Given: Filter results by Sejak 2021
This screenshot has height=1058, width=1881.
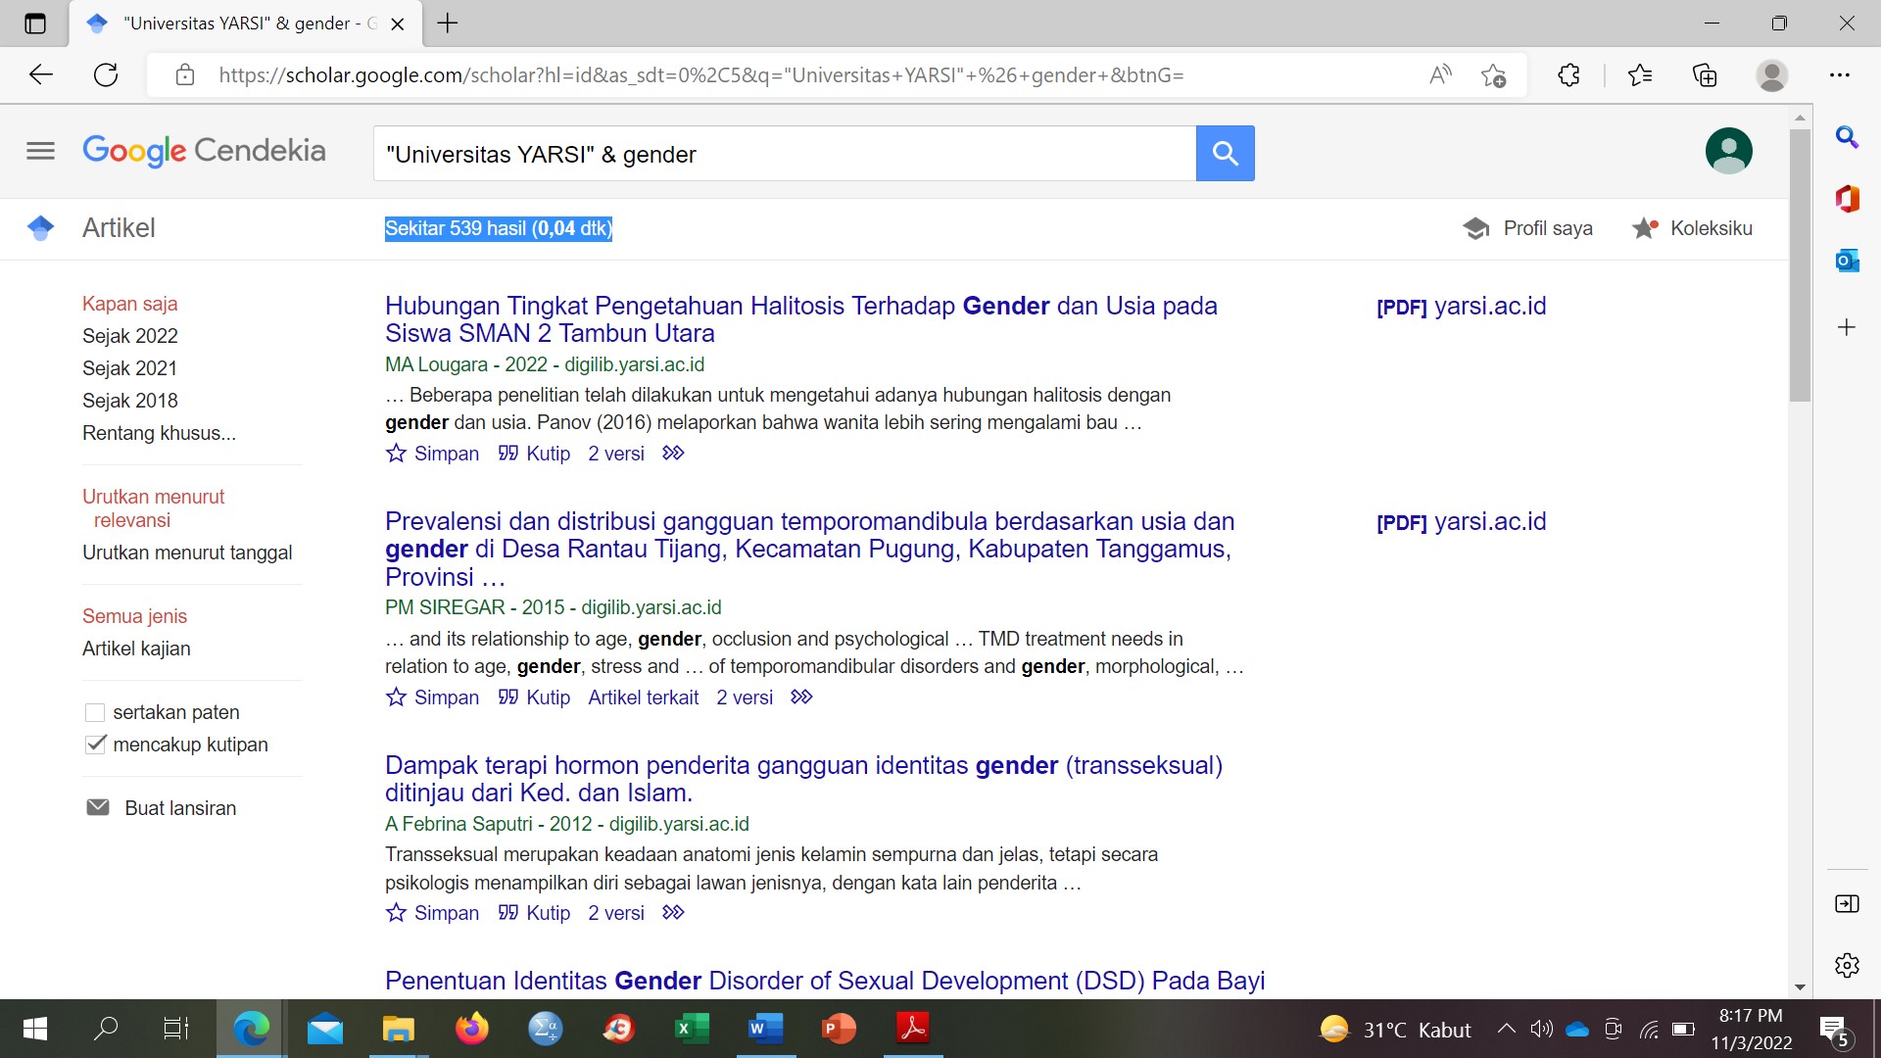Looking at the screenshot, I should click(130, 368).
